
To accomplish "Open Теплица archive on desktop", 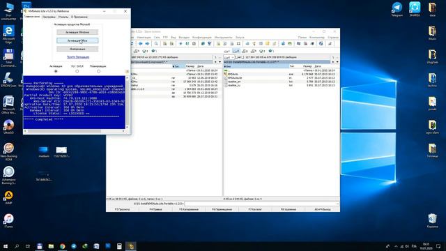I will [x=432, y=151].
